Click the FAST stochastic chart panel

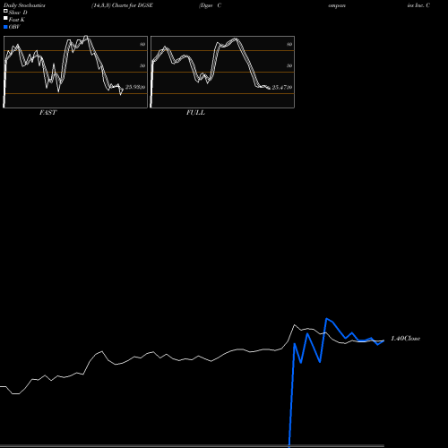[75, 72]
